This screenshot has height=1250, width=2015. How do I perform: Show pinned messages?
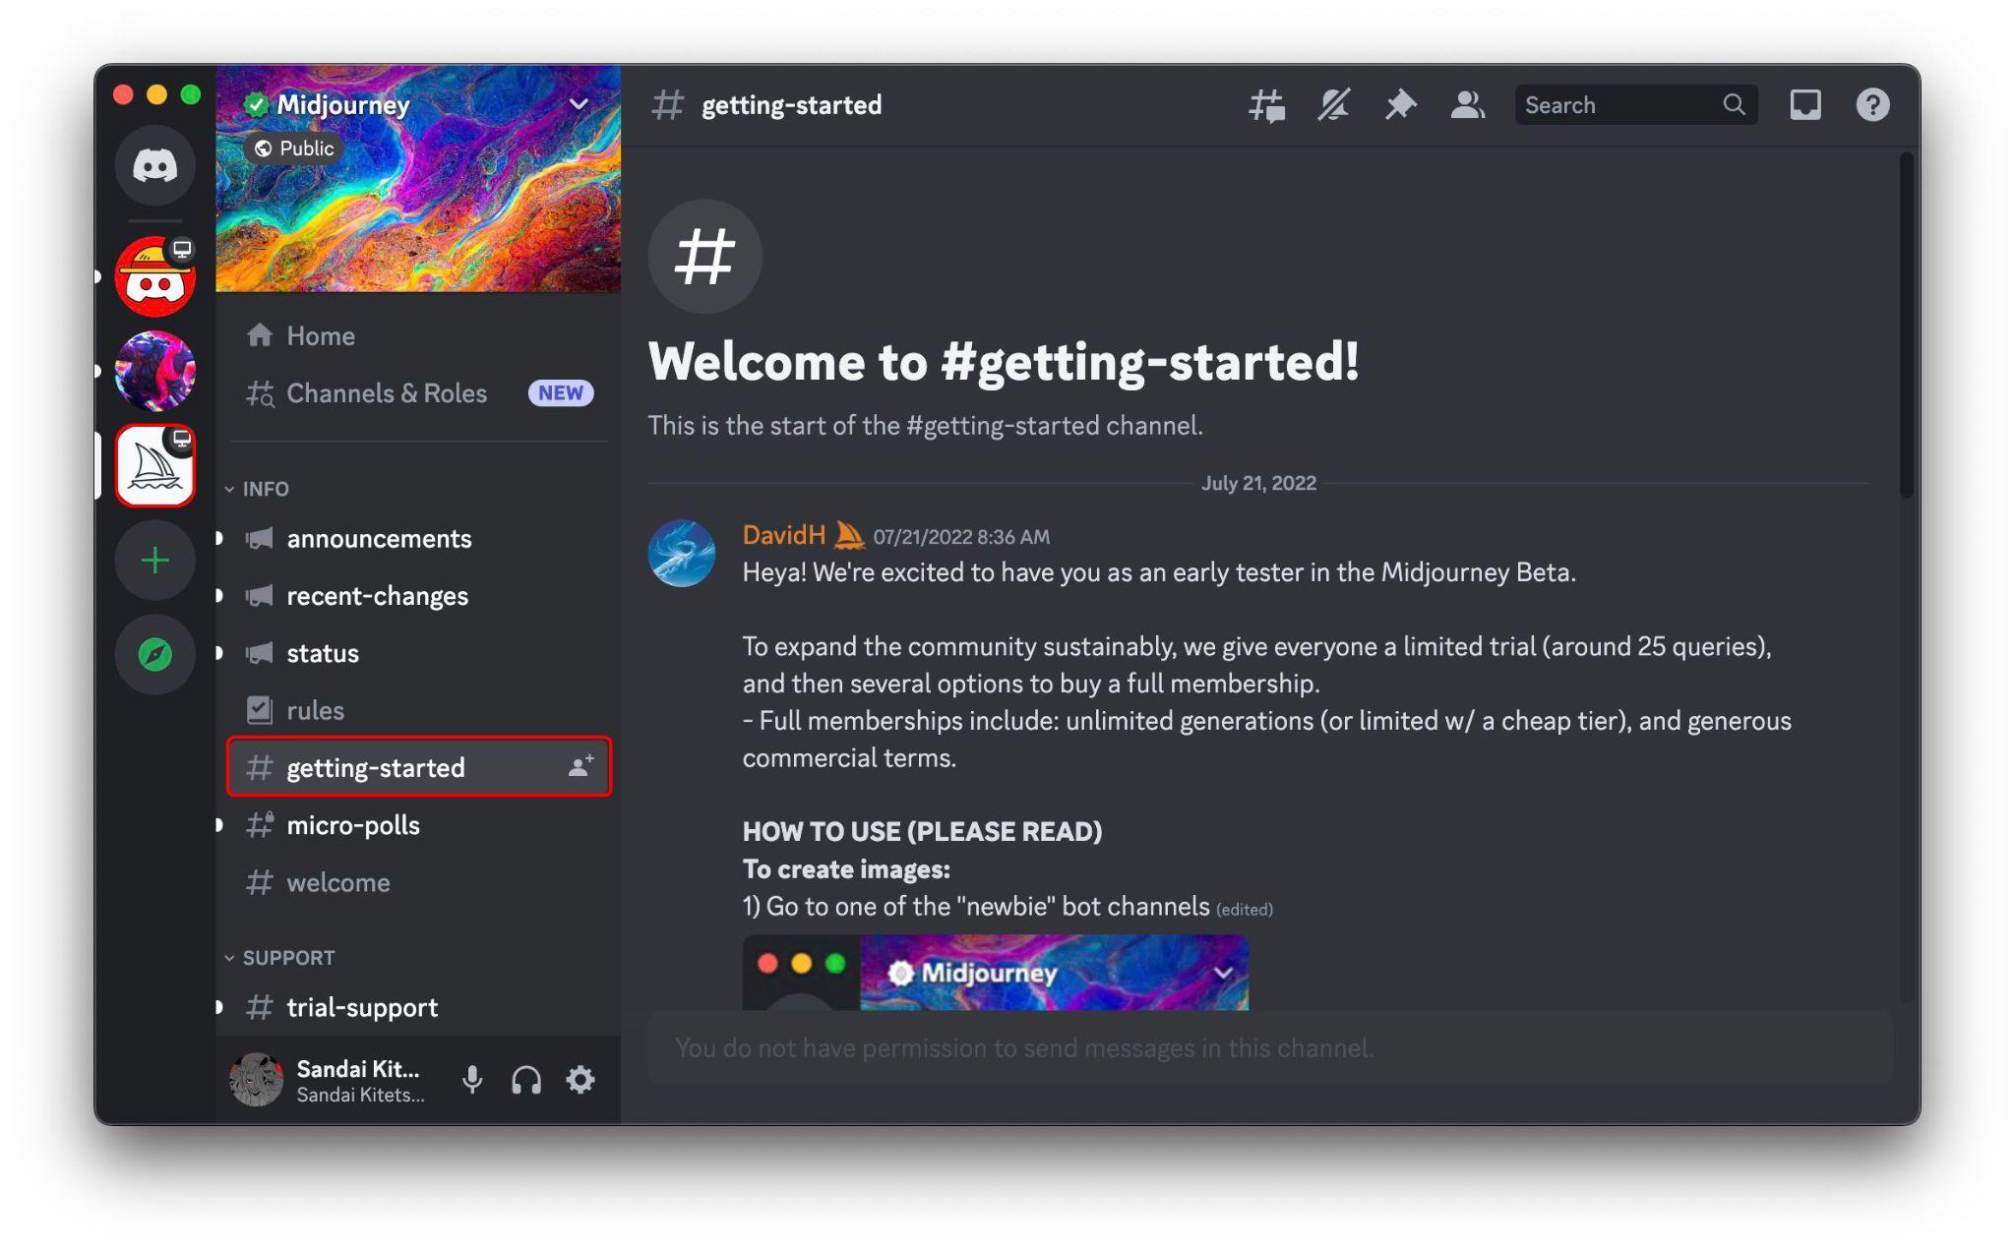click(1400, 105)
